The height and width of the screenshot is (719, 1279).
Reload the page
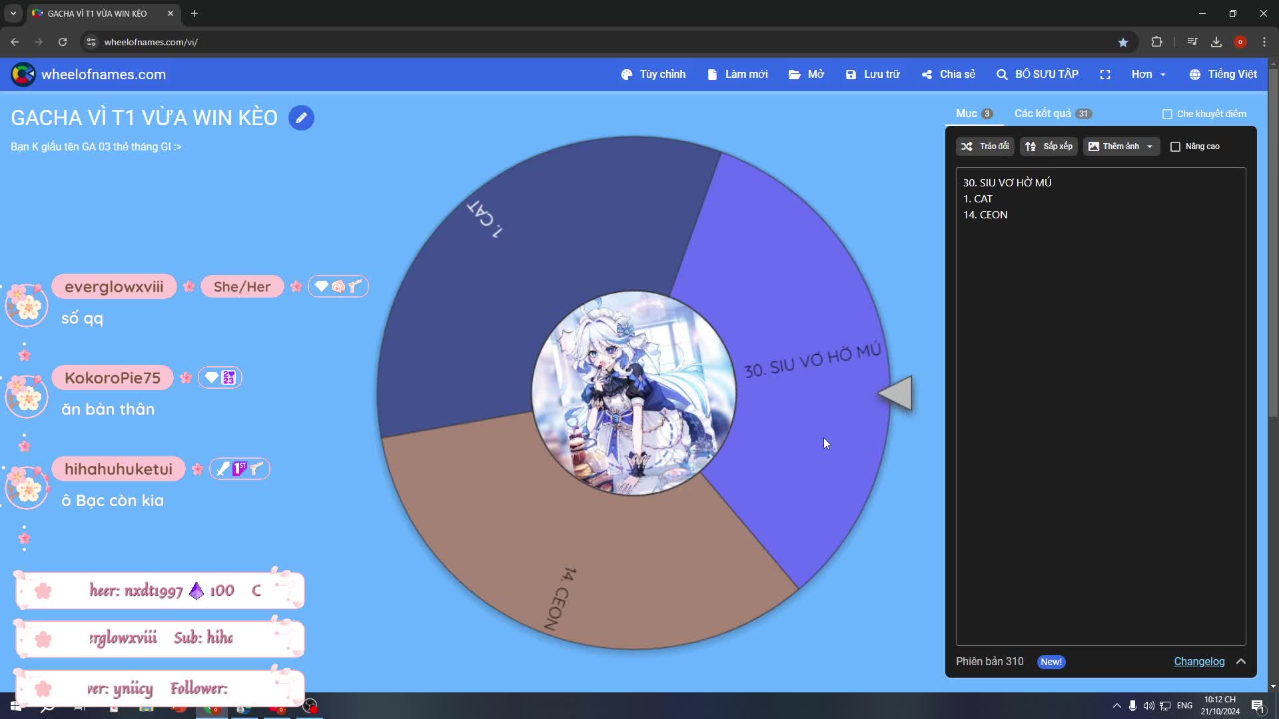[63, 42]
